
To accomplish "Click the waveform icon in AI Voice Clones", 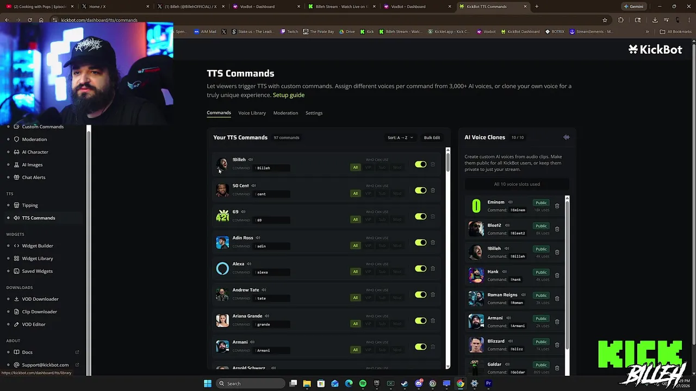I will coord(566,137).
